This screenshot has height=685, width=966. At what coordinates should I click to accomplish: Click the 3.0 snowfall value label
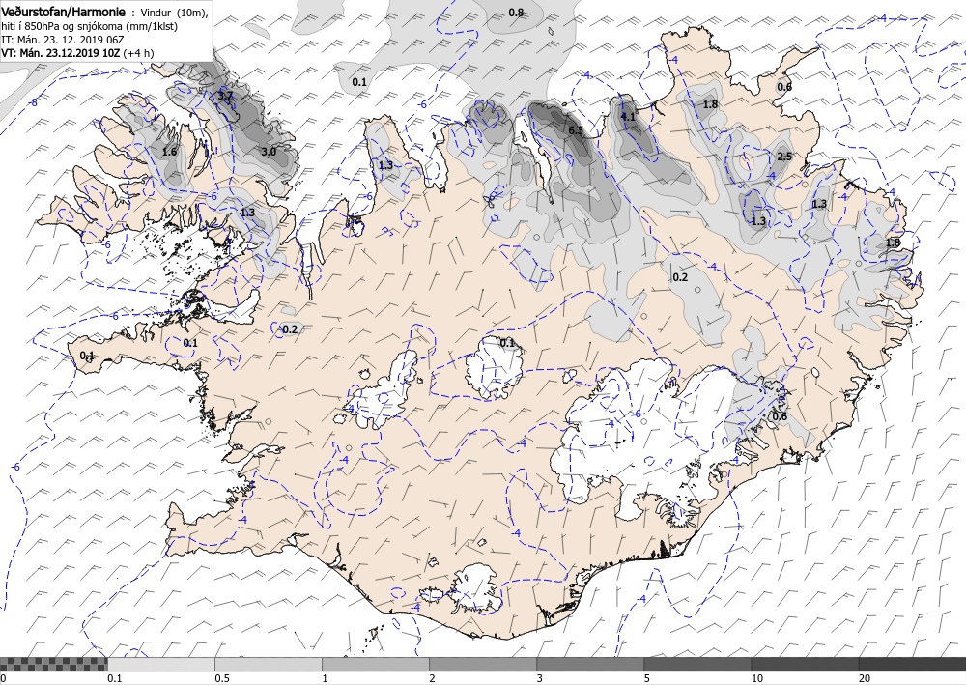pos(269,152)
